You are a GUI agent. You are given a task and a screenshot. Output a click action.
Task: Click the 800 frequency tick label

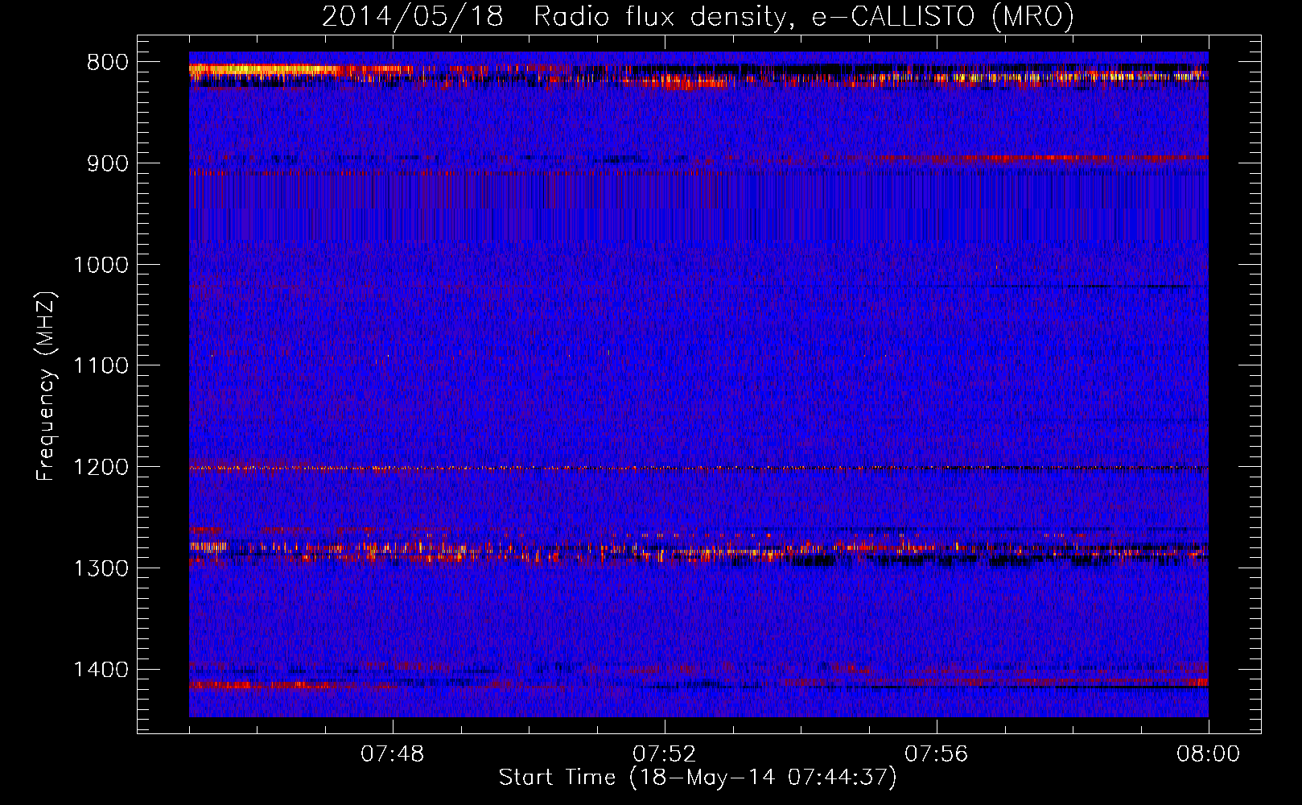pos(107,63)
